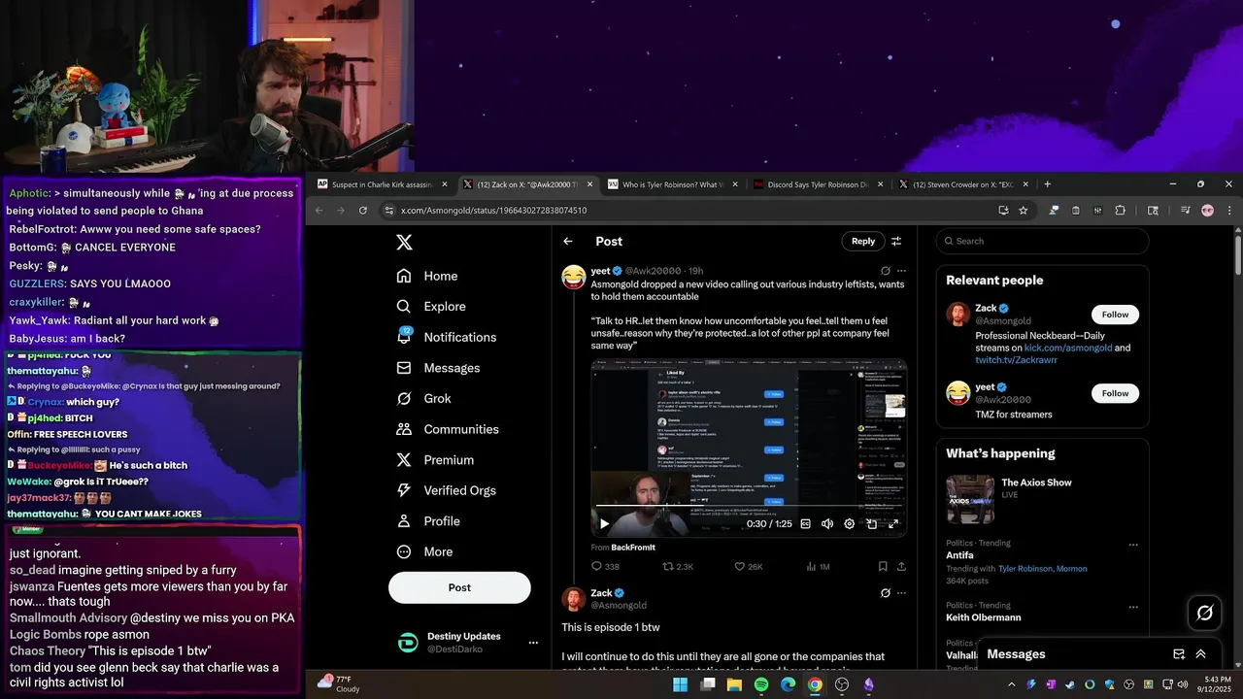Viewport: 1243px width, 699px height.
Task: Open options for Keith Olbermann trend
Action: [x=1133, y=608]
